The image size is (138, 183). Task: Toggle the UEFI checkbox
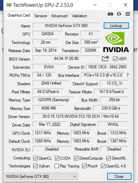[x=115, y=59]
